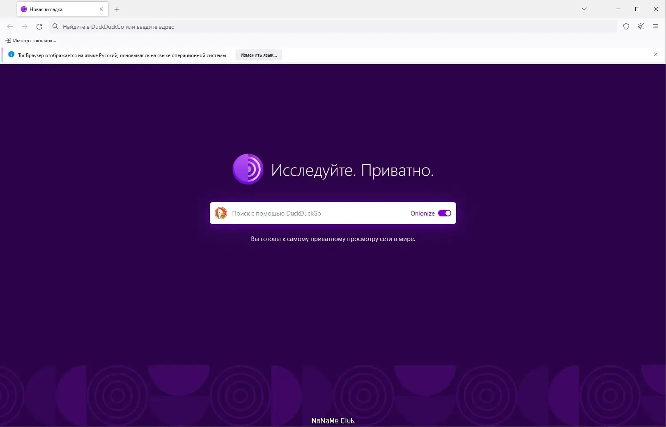Open the security level shield icon
The width and height of the screenshot is (666, 427).
point(626,27)
